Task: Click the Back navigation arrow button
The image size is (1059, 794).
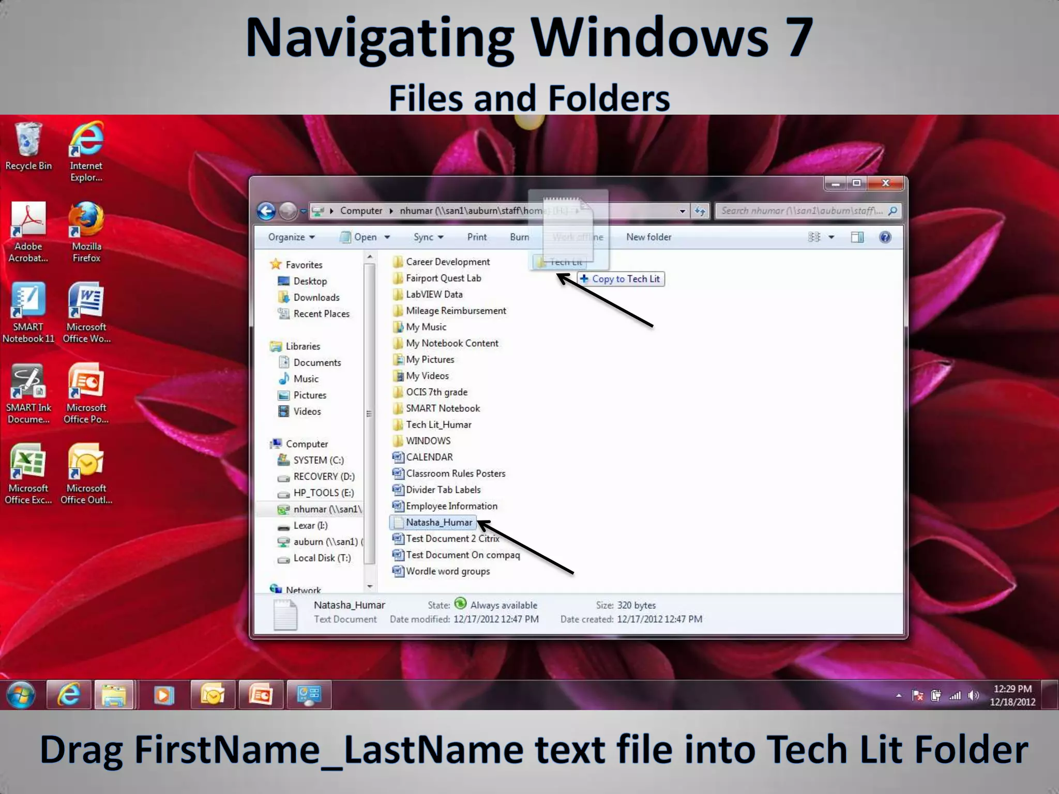Action: coord(266,211)
